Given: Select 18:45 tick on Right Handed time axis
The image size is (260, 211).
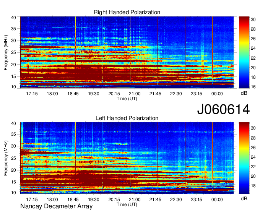Looking at the screenshot, I should coord(73,94).
